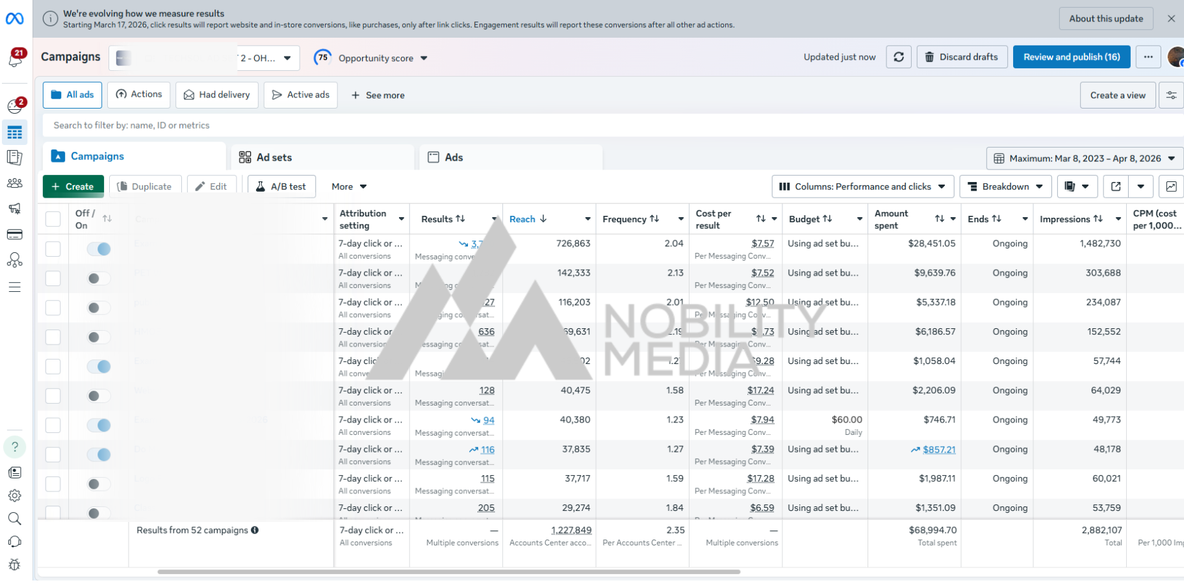
Task: Open the profile avatar
Action: tap(1176, 57)
